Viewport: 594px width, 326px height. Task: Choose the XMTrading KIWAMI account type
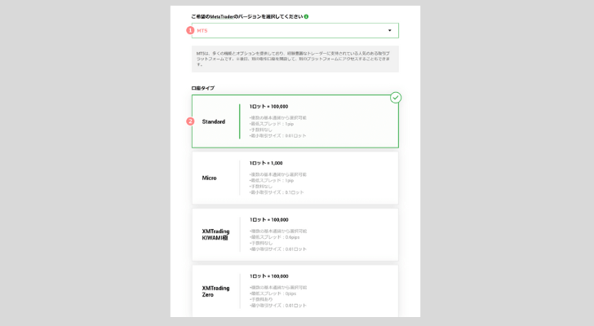tap(215, 235)
